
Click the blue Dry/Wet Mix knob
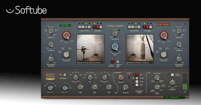(115, 47)
